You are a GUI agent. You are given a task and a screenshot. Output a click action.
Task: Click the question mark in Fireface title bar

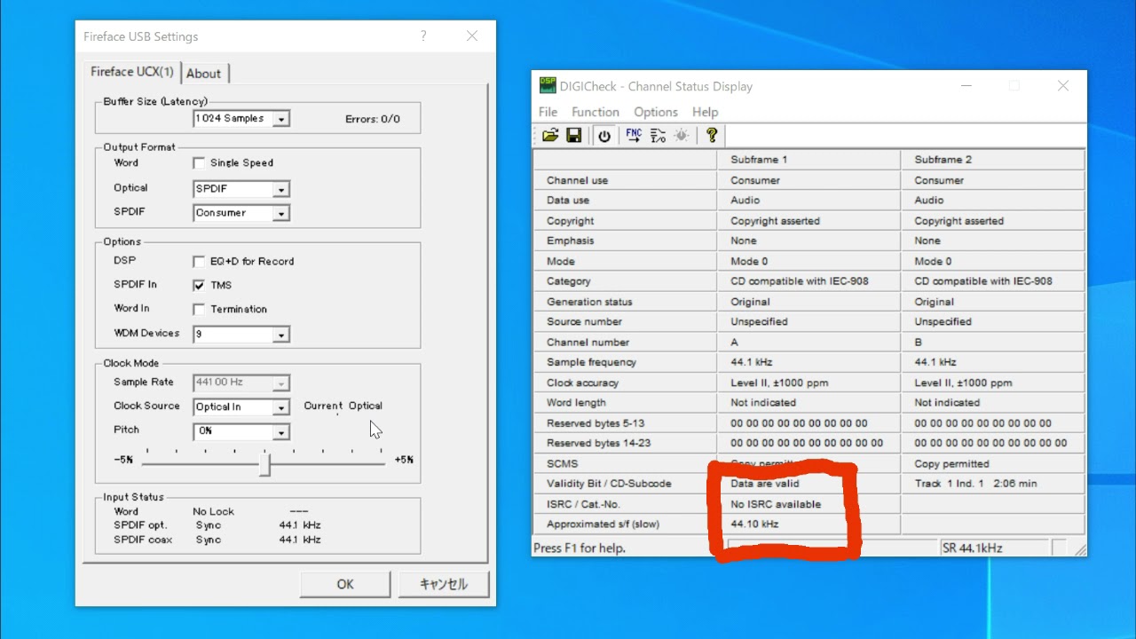[x=423, y=36]
